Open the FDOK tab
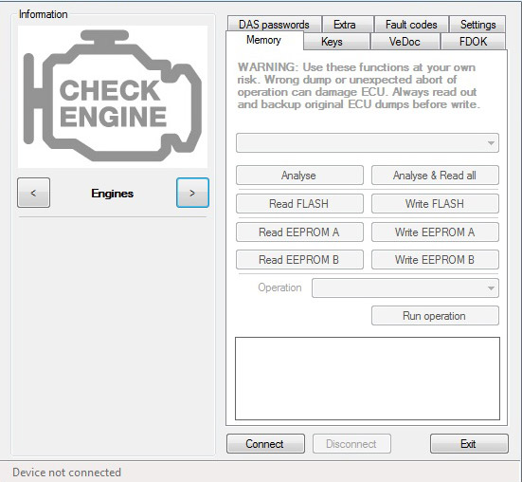Image resolution: width=522 pixels, height=482 pixels. (x=473, y=42)
